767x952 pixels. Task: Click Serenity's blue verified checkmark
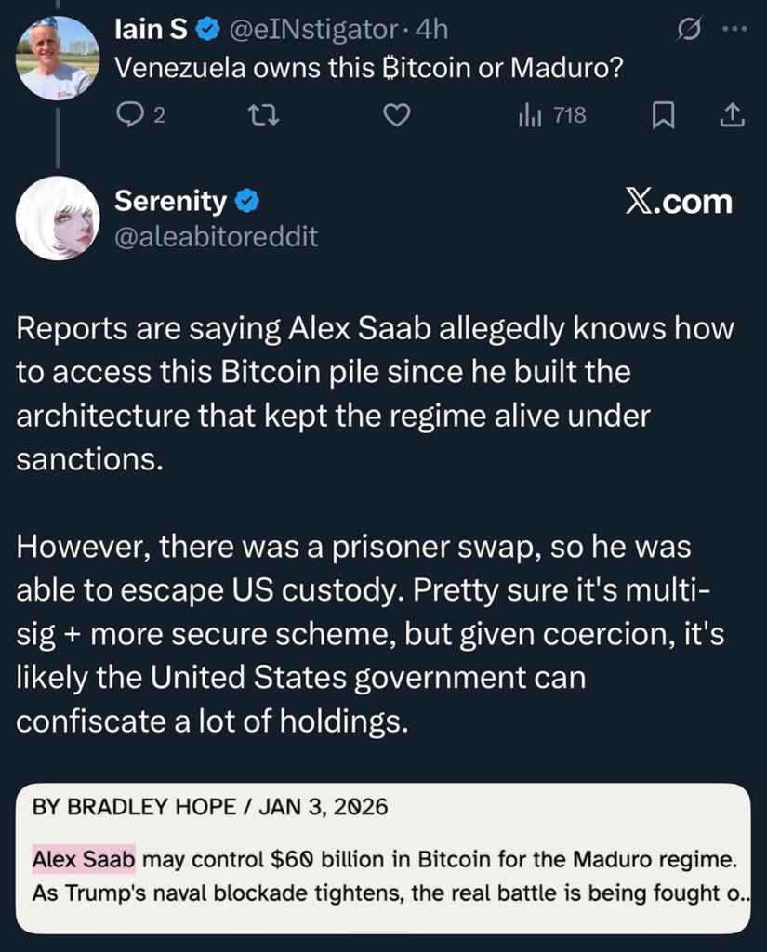coord(247,200)
